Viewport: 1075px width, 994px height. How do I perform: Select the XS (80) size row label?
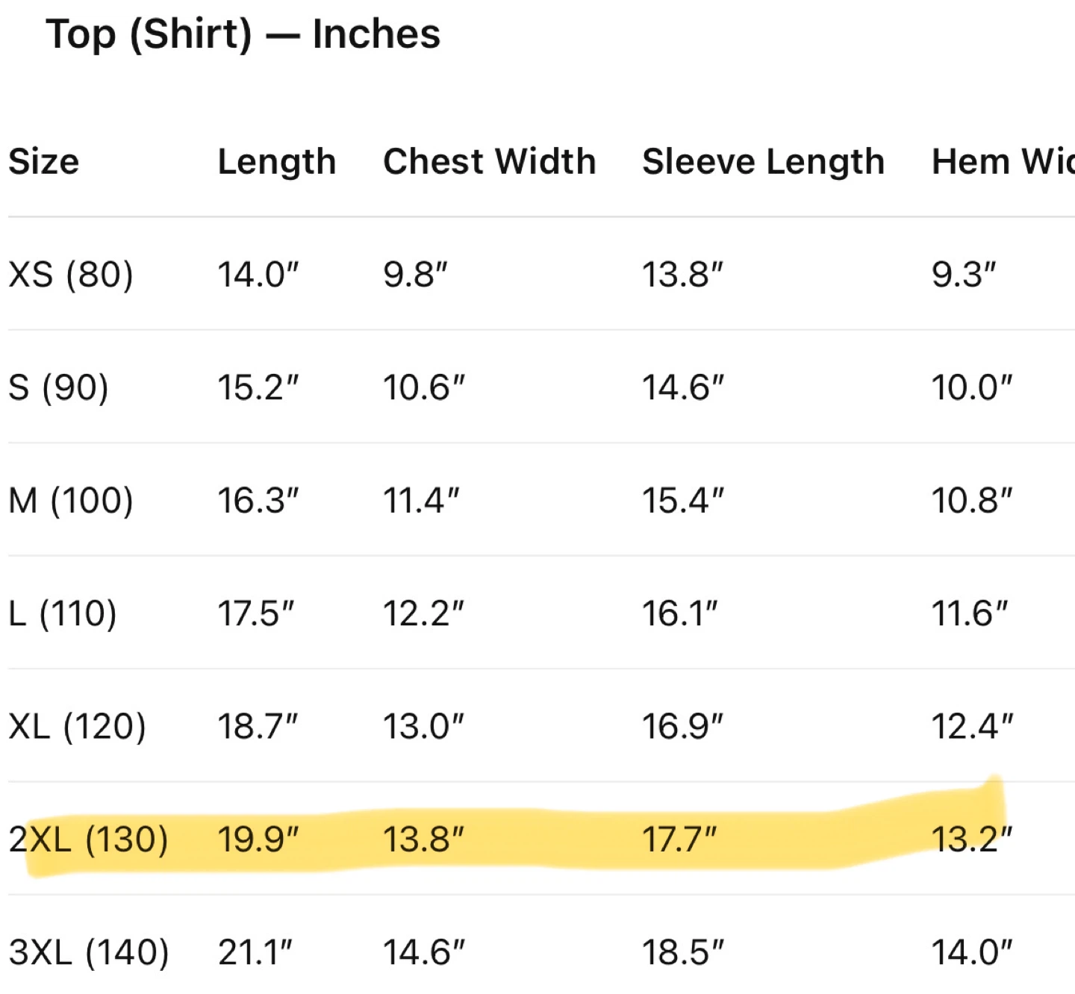tap(72, 275)
